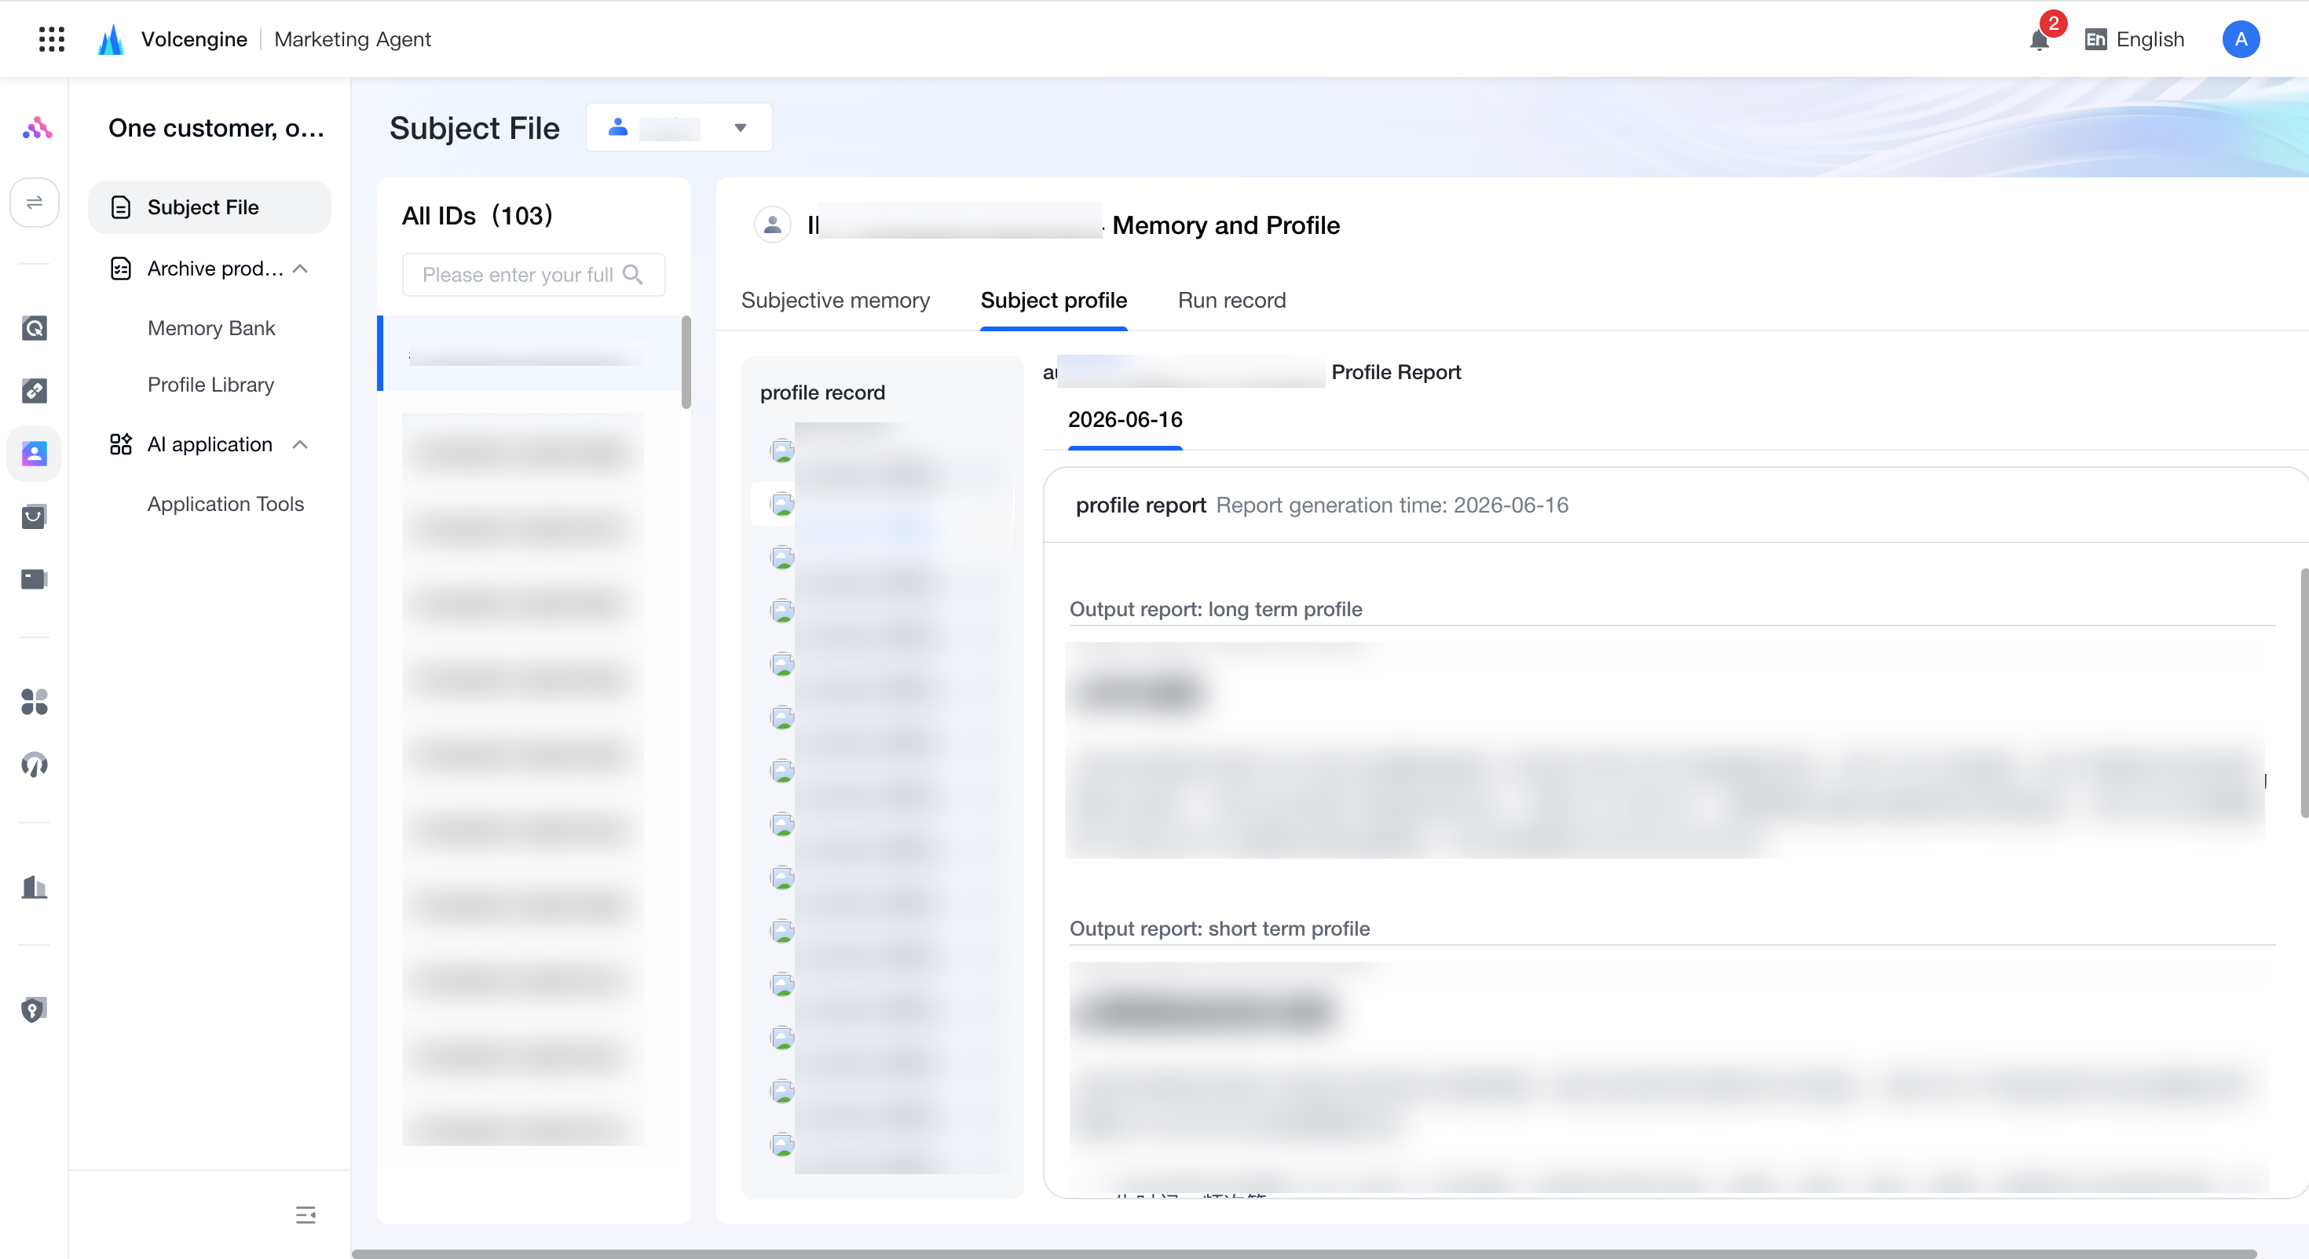Click the colorful dots sidebar icon
Image resolution: width=2309 pixels, height=1259 pixels.
pos(35,127)
